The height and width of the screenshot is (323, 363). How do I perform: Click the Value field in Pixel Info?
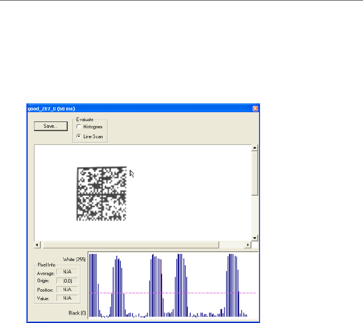67,297
